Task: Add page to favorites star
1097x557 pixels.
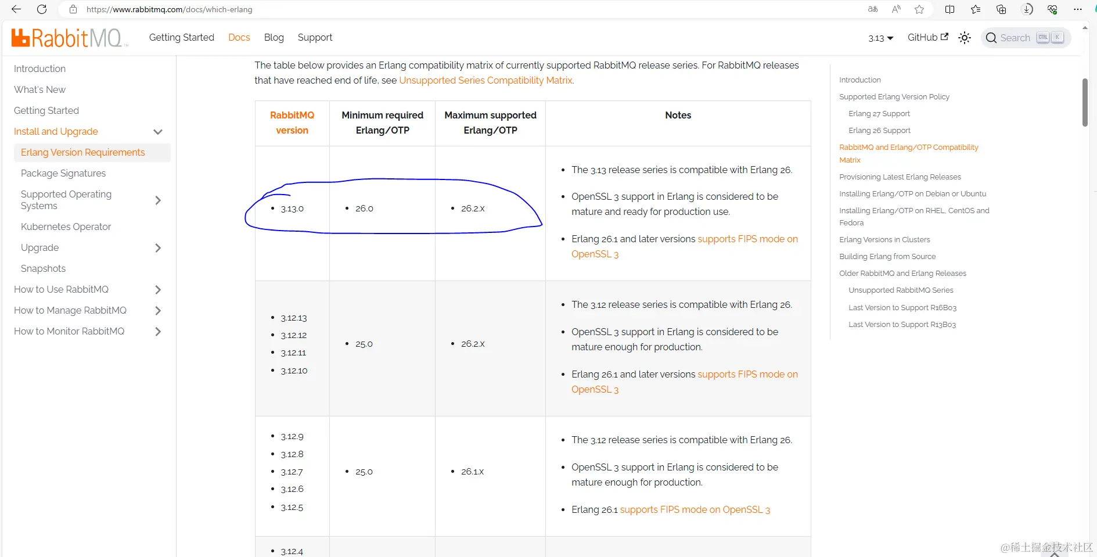Action: tap(919, 9)
